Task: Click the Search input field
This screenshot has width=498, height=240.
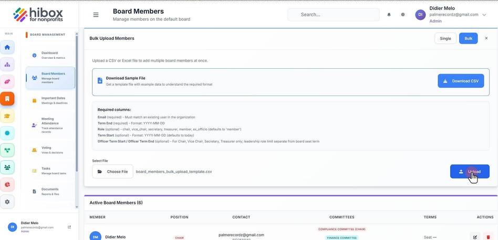Action: (x=334, y=15)
